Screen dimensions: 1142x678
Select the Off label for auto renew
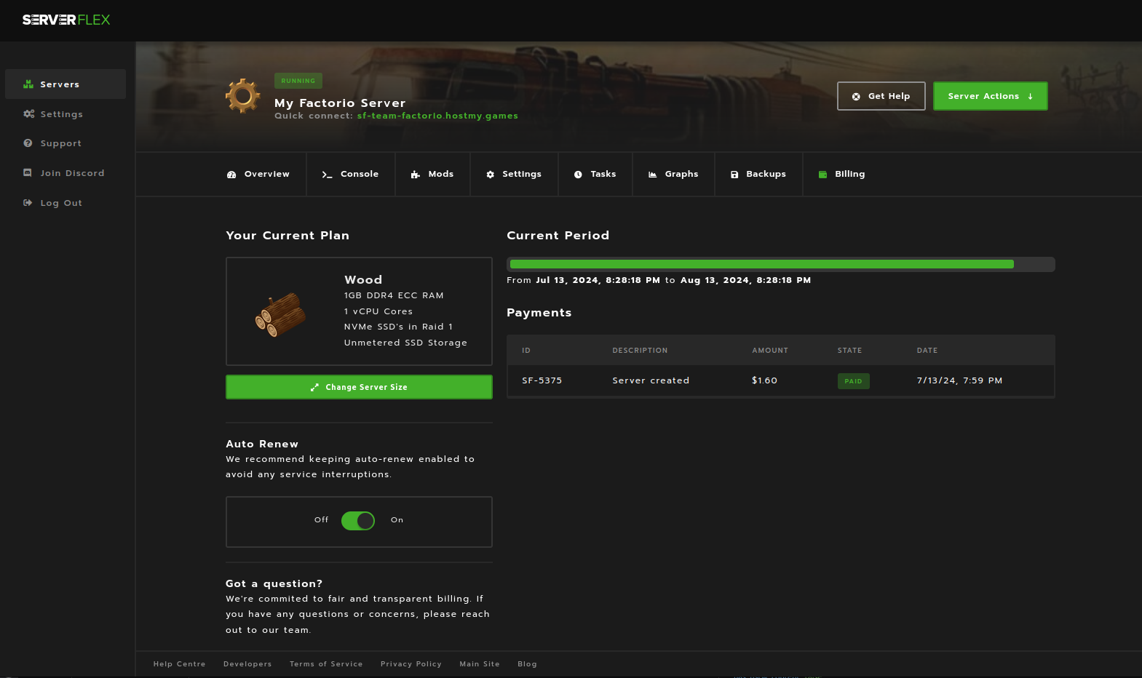322,520
